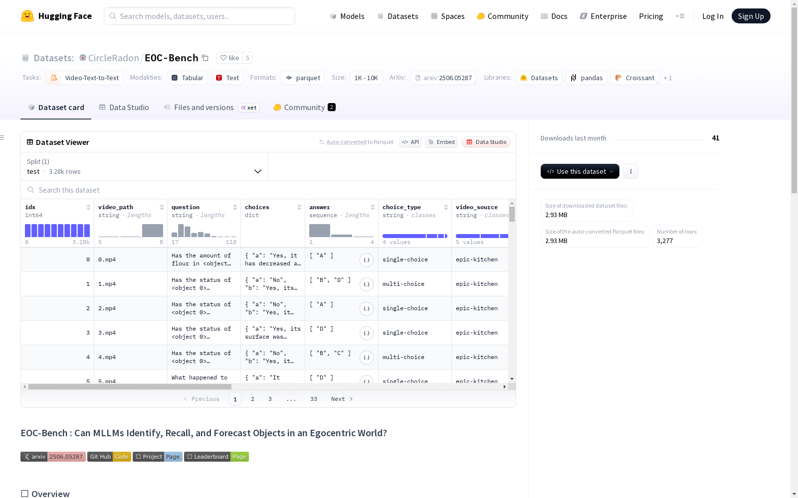Open the left sidebar table-of-contents icon
This screenshot has height=498, width=798.
point(2,137)
